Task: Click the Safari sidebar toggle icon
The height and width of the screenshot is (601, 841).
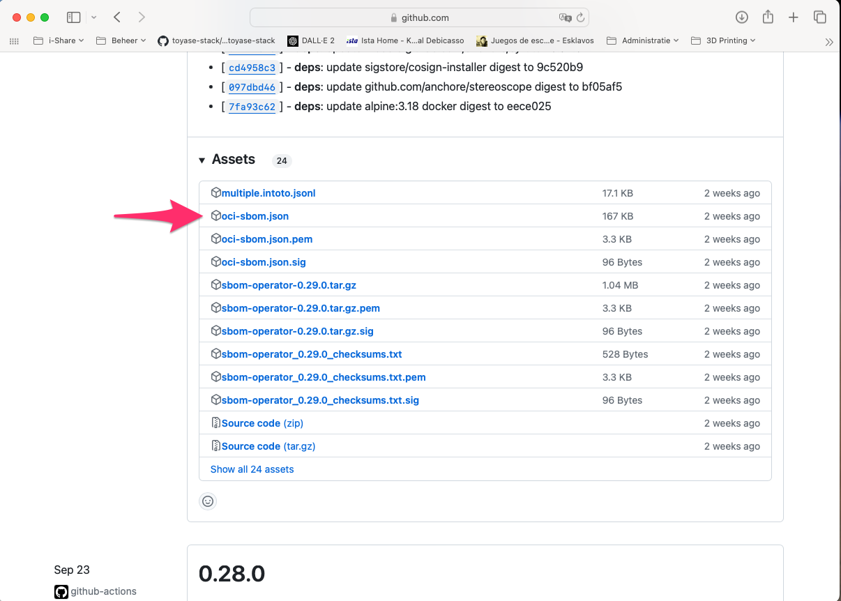Action: click(x=73, y=17)
